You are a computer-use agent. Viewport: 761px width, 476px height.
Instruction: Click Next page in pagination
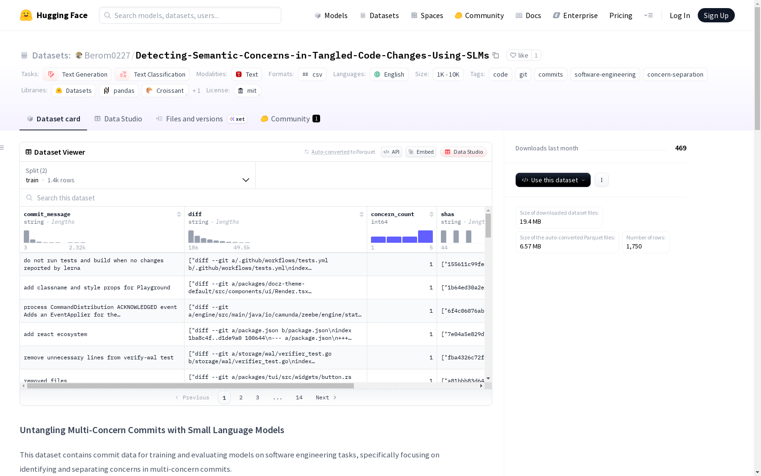click(326, 397)
